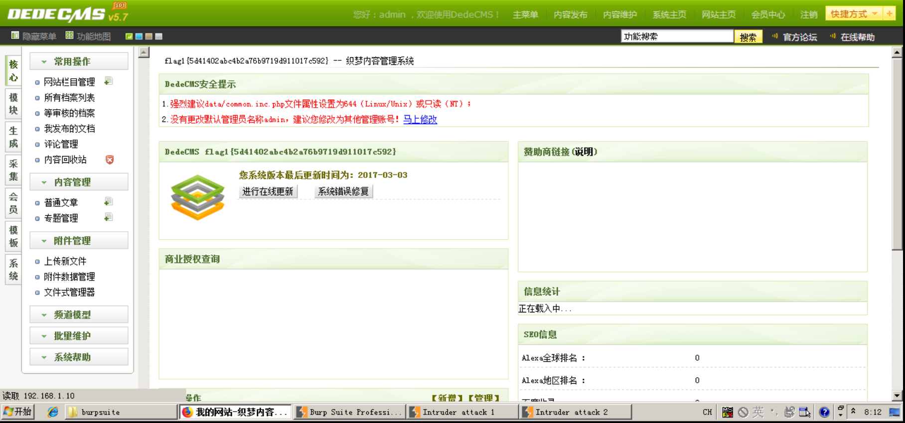Viewport: 905px width, 423px height.
Task: Click the plus icon beside 快捷方式
Action: tap(889, 13)
